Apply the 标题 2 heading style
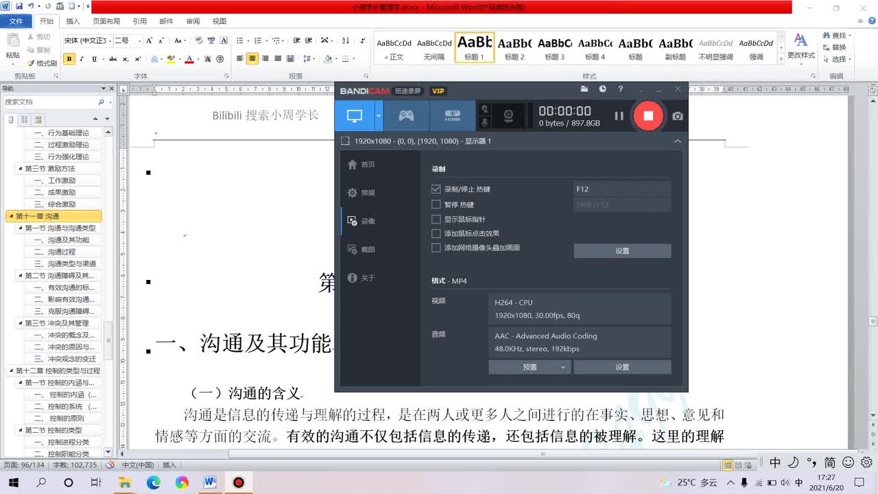The height and width of the screenshot is (494, 878). coord(514,48)
